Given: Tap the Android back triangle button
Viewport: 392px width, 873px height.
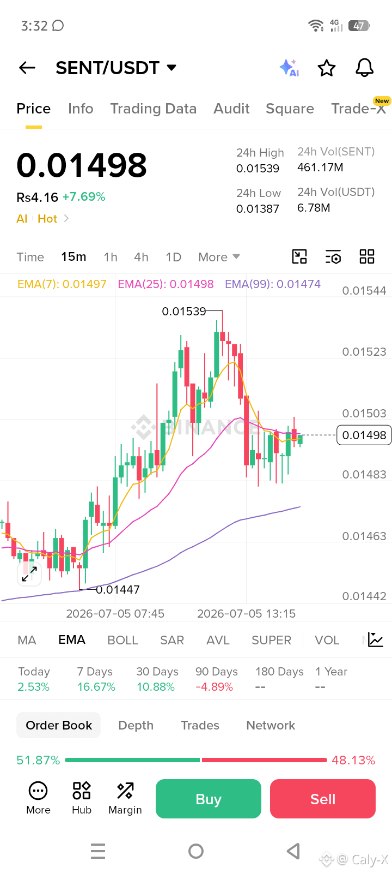Looking at the screenshot, I should click(x=293, y=851).
